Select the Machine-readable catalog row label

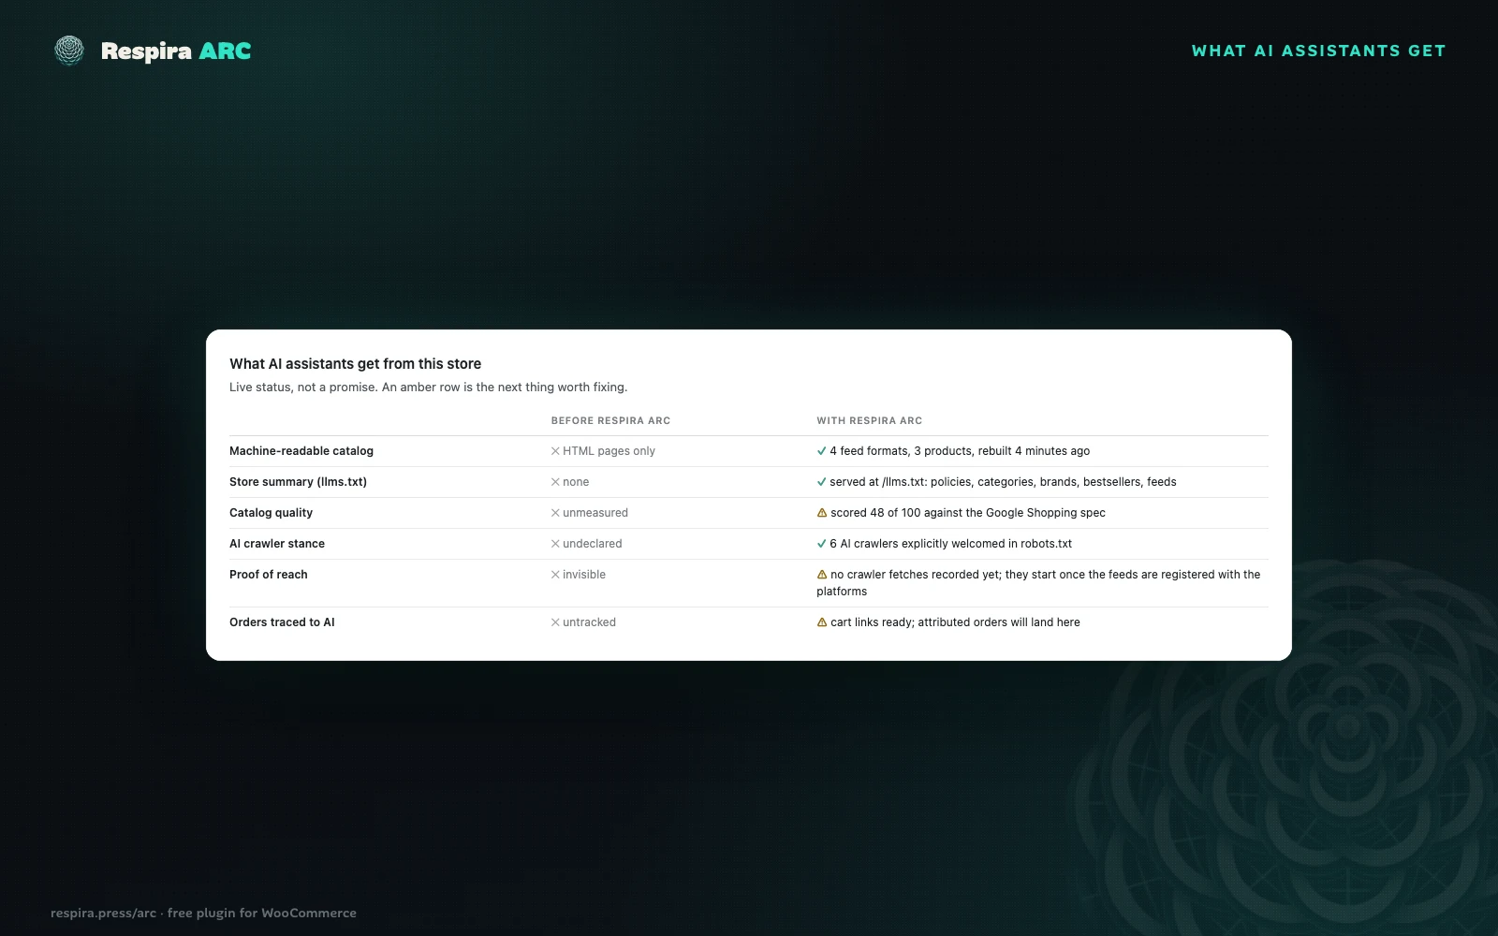301,451
